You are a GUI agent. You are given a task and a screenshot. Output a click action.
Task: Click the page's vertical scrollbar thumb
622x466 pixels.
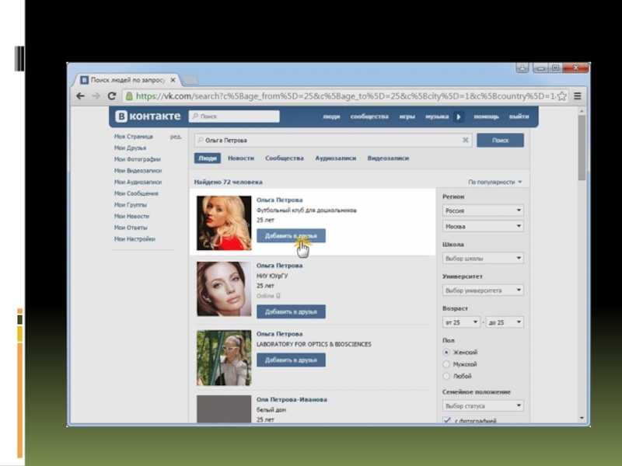click(x=582, y=148)
